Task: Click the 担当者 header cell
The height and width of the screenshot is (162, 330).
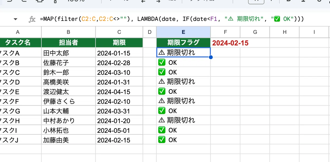Action: pyautogui.click(x=68, y=43)
